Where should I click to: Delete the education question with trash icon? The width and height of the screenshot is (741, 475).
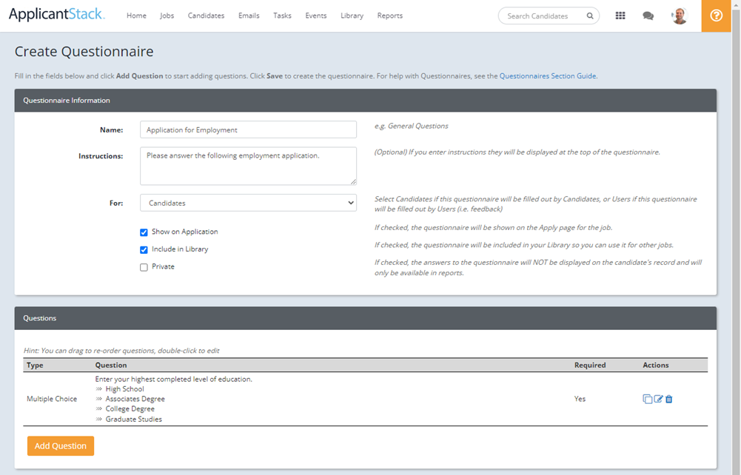669,400
